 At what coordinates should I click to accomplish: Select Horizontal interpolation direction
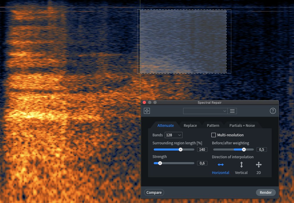click(x=221, y=168)
